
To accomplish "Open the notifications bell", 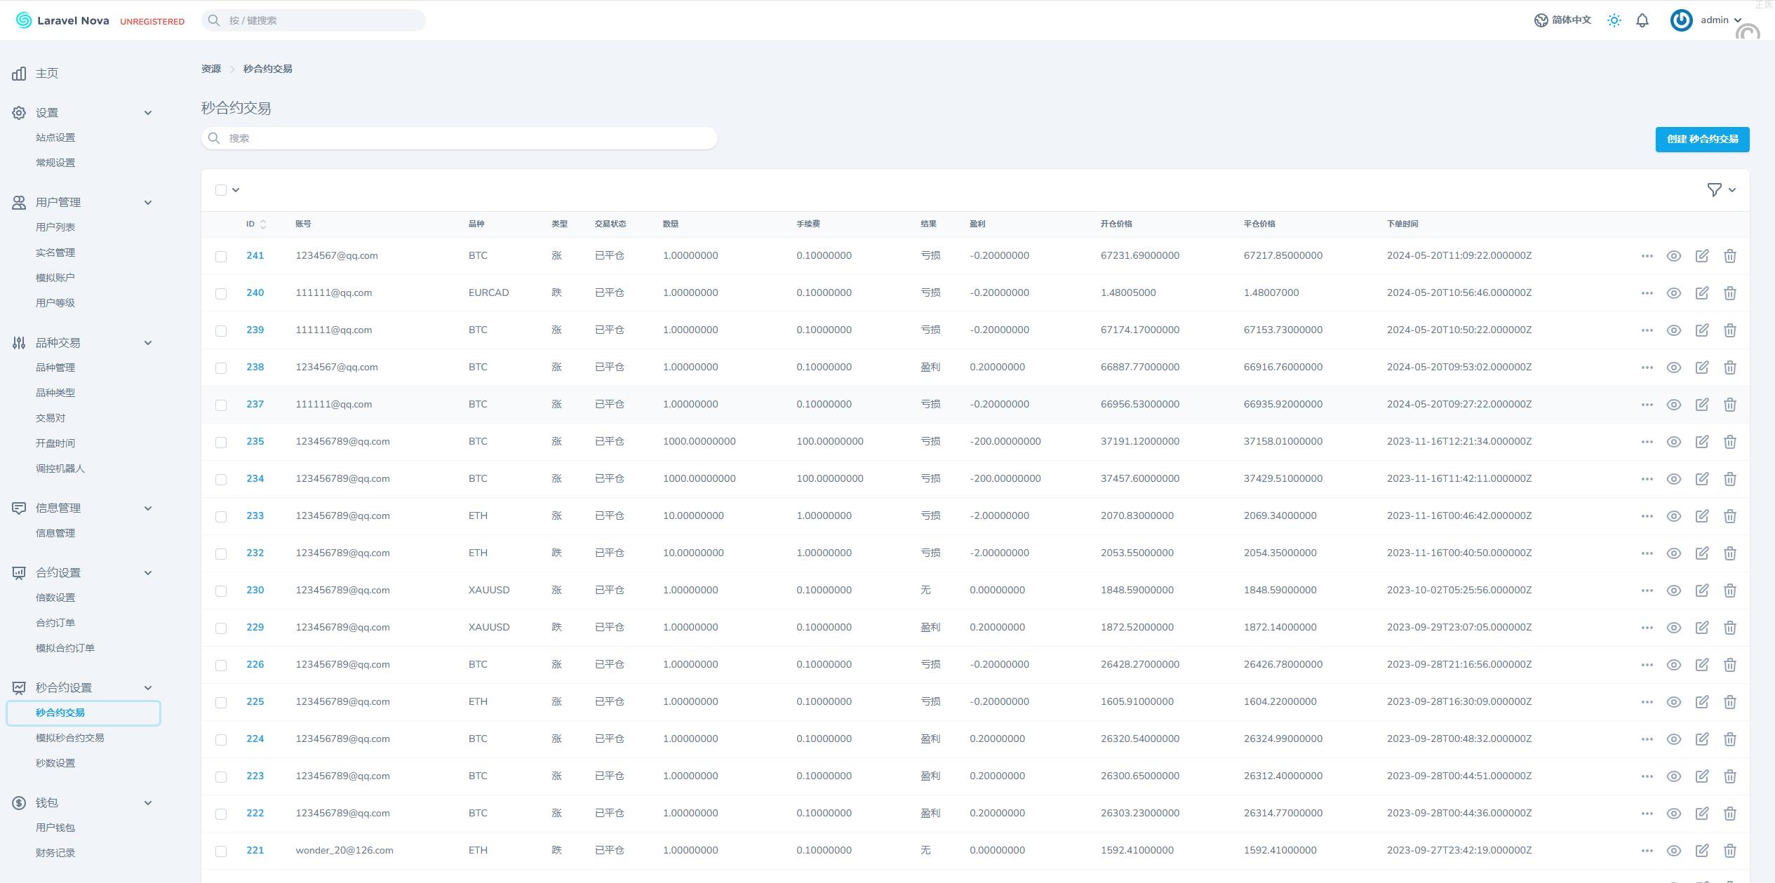I will click(1642, 20).
